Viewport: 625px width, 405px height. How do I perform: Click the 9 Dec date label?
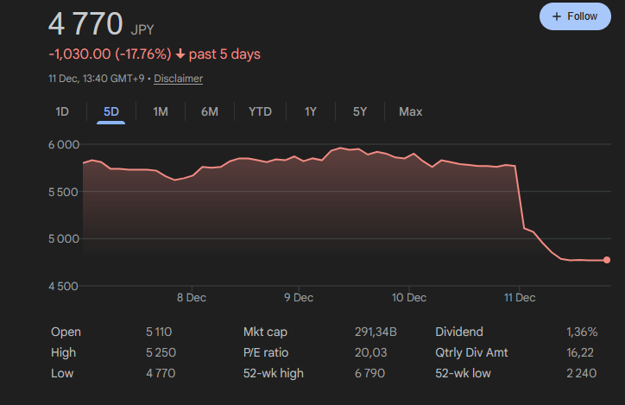(x=299, y=297)
